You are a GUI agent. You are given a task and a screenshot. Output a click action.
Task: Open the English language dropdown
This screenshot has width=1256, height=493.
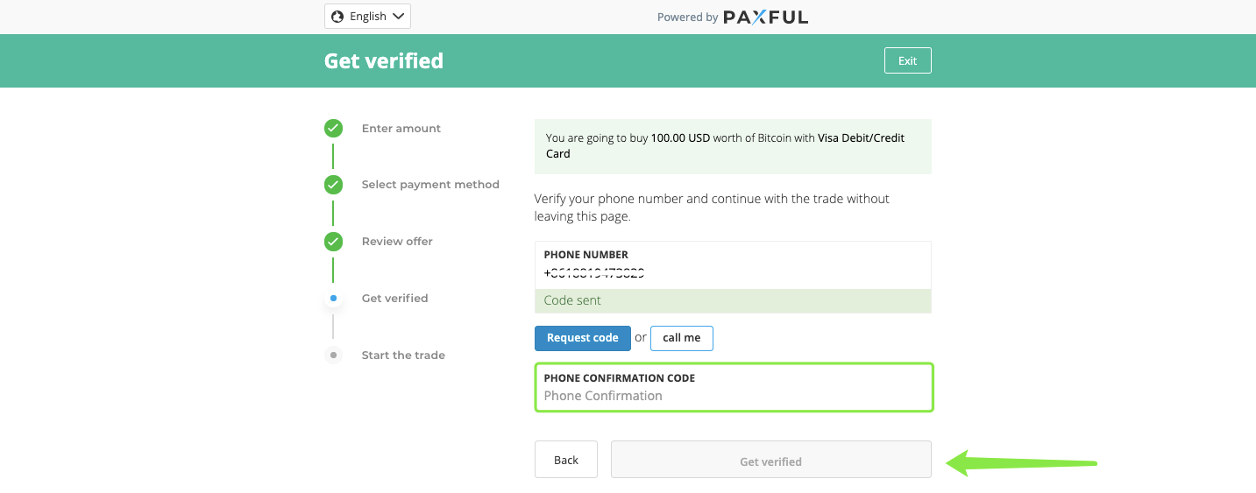[367, 17]
